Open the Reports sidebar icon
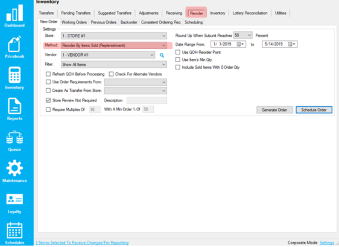The image size is (339, 247). (14, 106)
